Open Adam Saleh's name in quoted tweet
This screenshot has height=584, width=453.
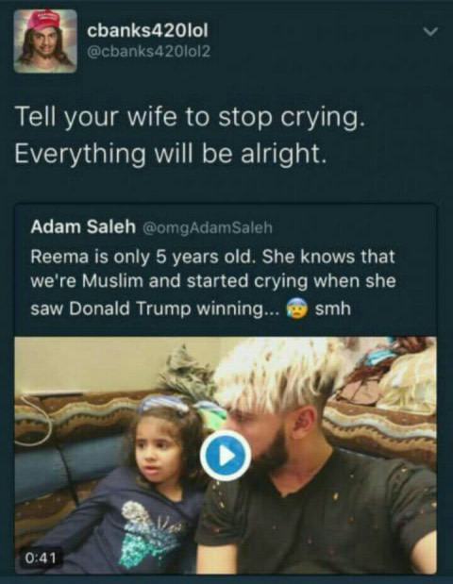click(x=83, y=226)
